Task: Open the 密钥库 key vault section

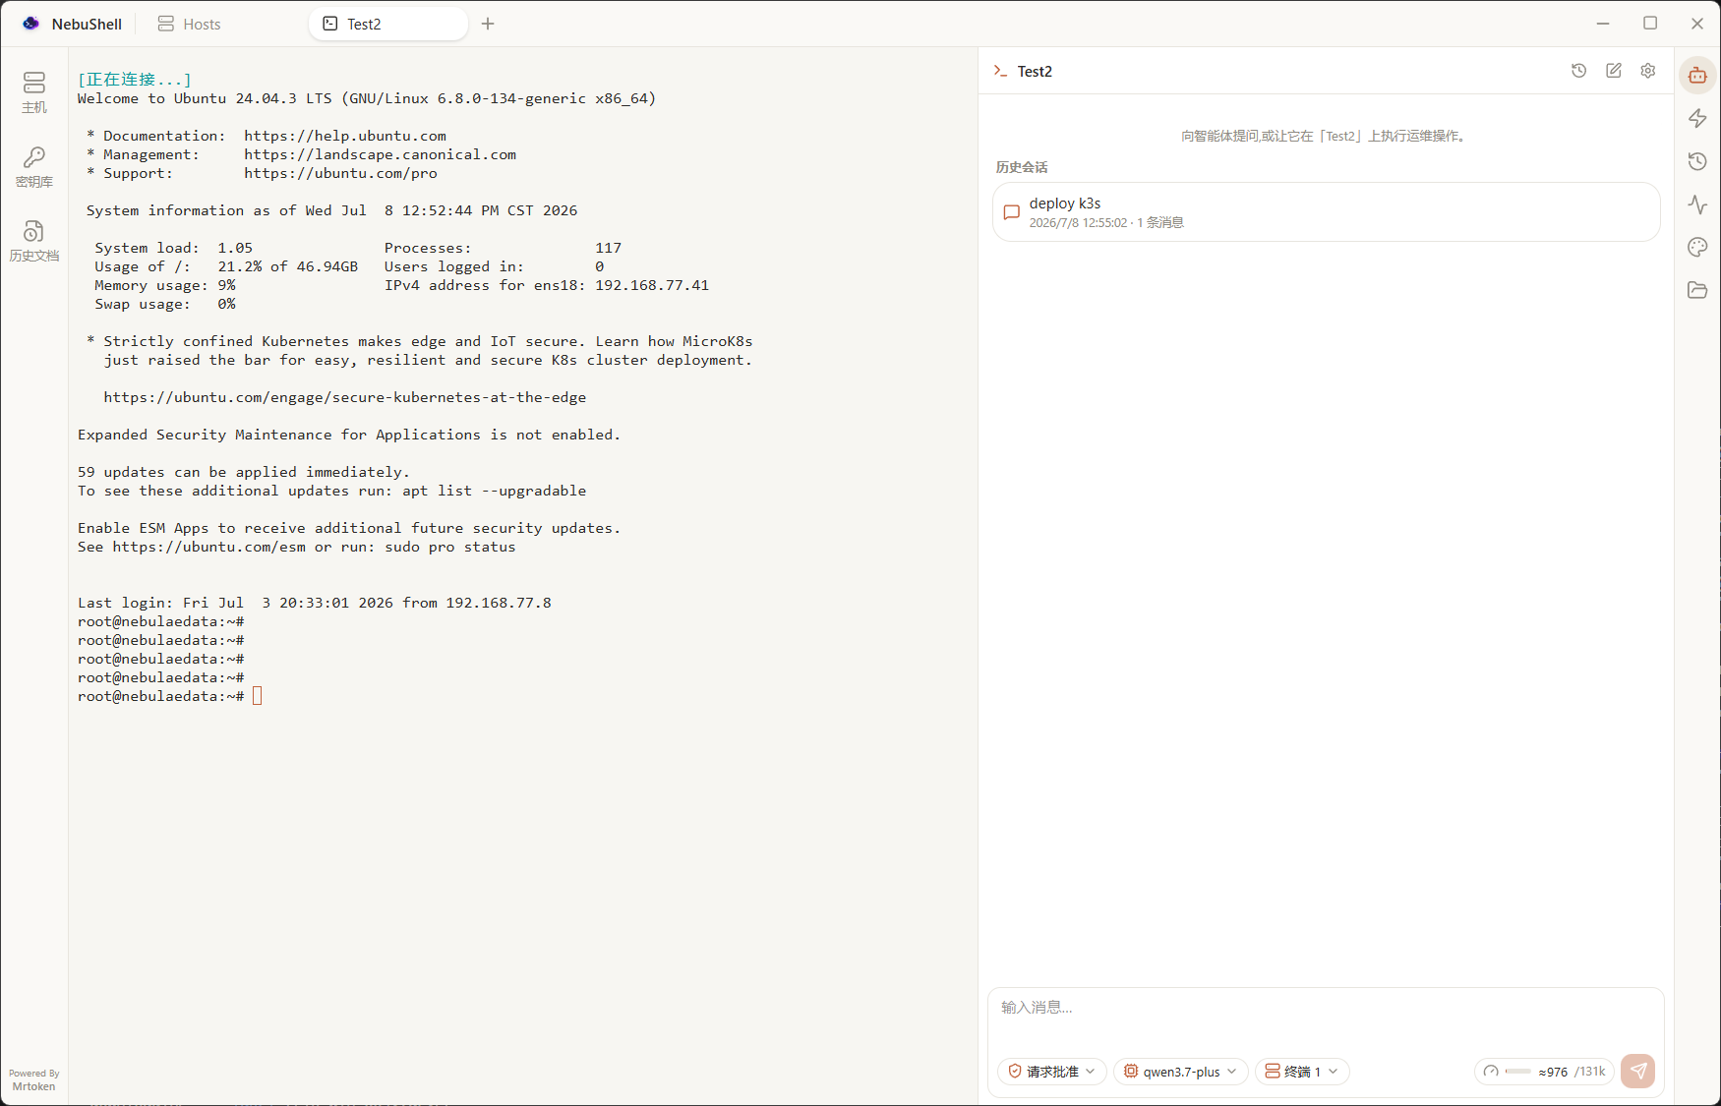Action: click(x=34, y=167)
